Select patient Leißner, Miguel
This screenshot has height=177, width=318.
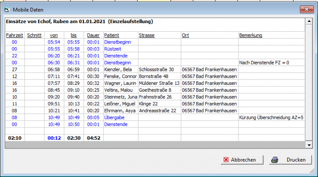(x=119, y=104)
